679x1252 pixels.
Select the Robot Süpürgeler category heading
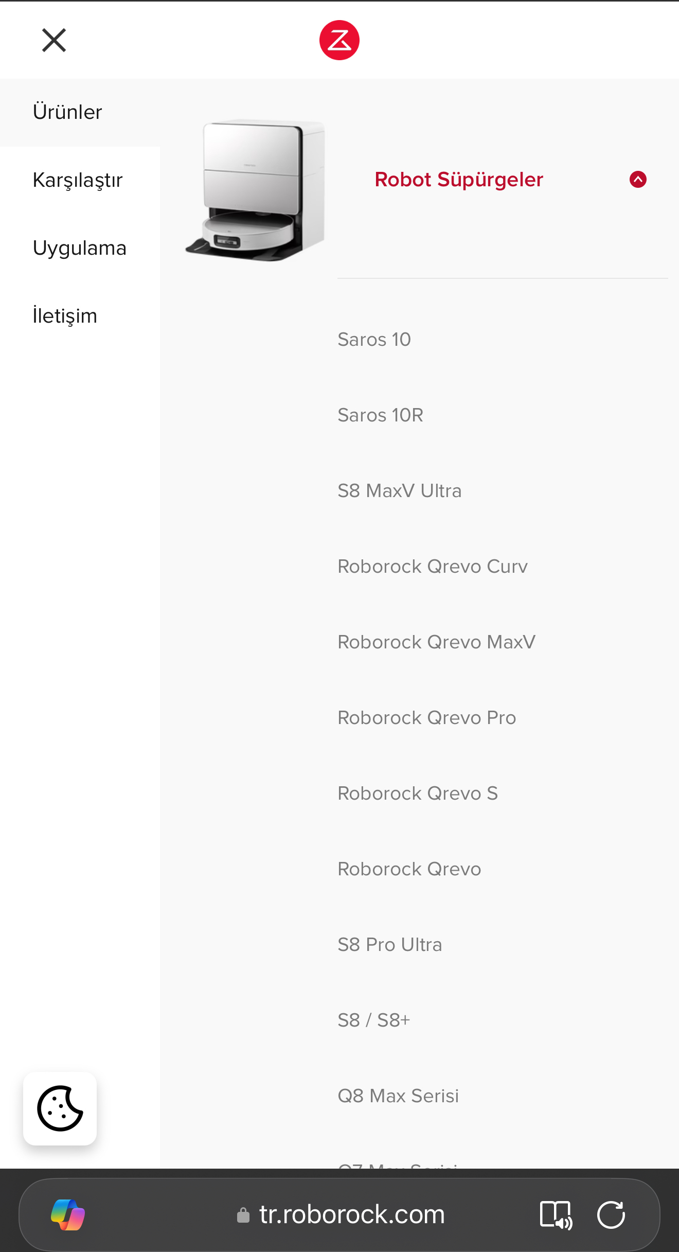[x=459, y=180]
